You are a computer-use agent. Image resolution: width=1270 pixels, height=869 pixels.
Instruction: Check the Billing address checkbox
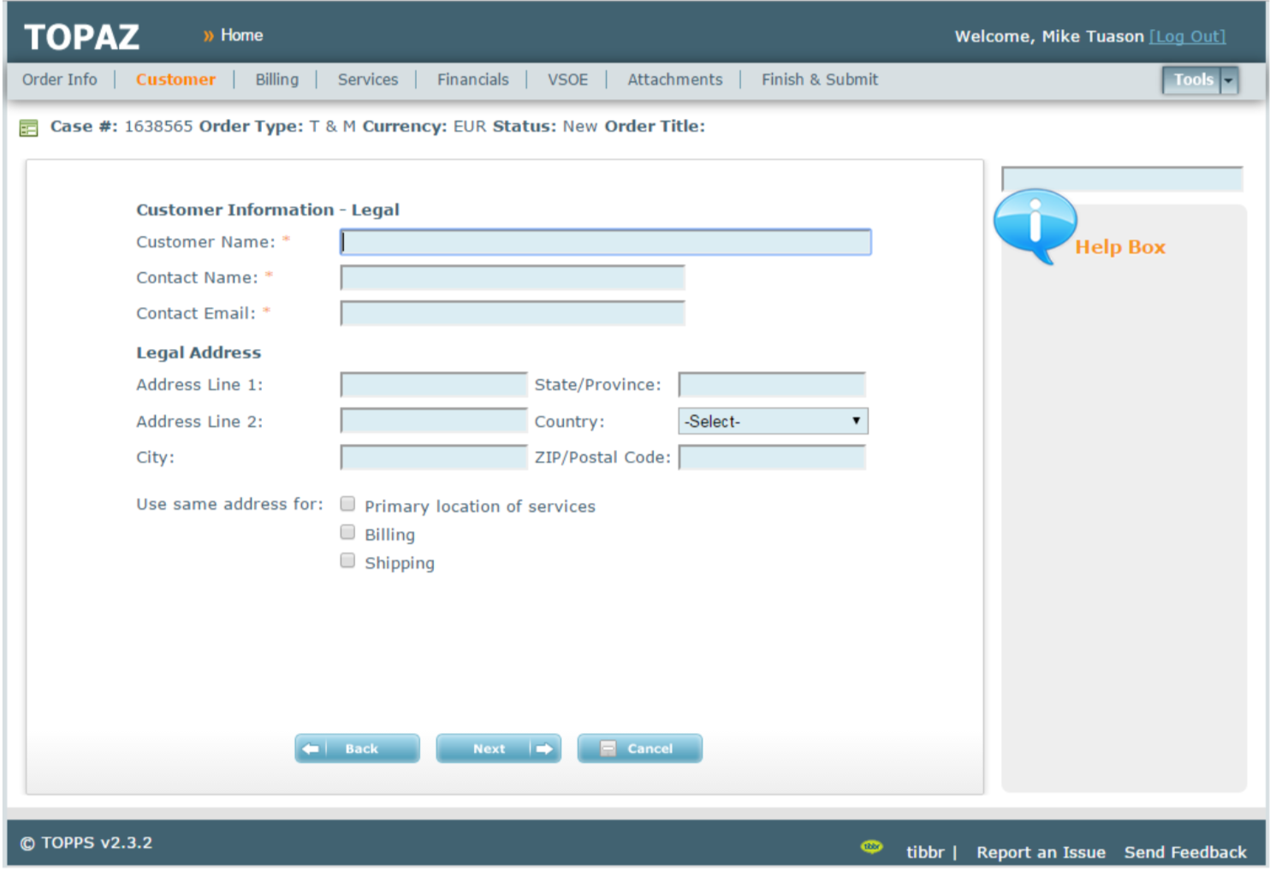click(x=347, y=533)
